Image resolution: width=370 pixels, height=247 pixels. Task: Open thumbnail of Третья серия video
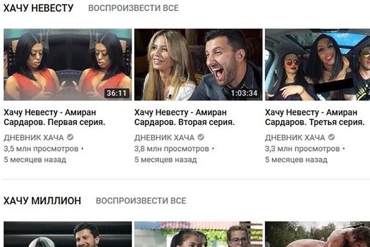click(317, 65)
